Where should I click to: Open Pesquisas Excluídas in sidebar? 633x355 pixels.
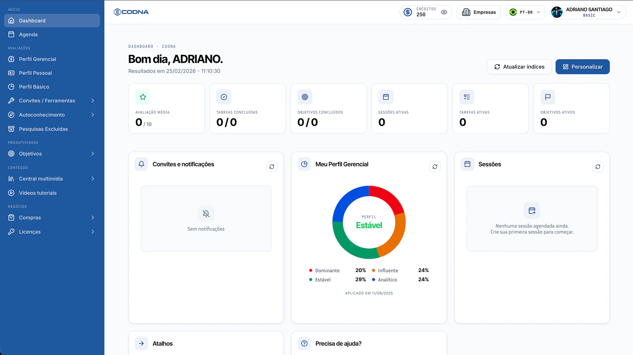[52, 129]
